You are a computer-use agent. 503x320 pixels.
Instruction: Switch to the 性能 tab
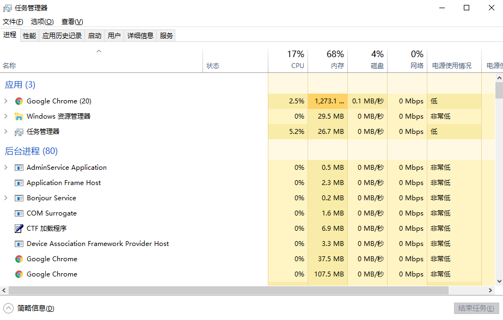(x=29, y=35)
